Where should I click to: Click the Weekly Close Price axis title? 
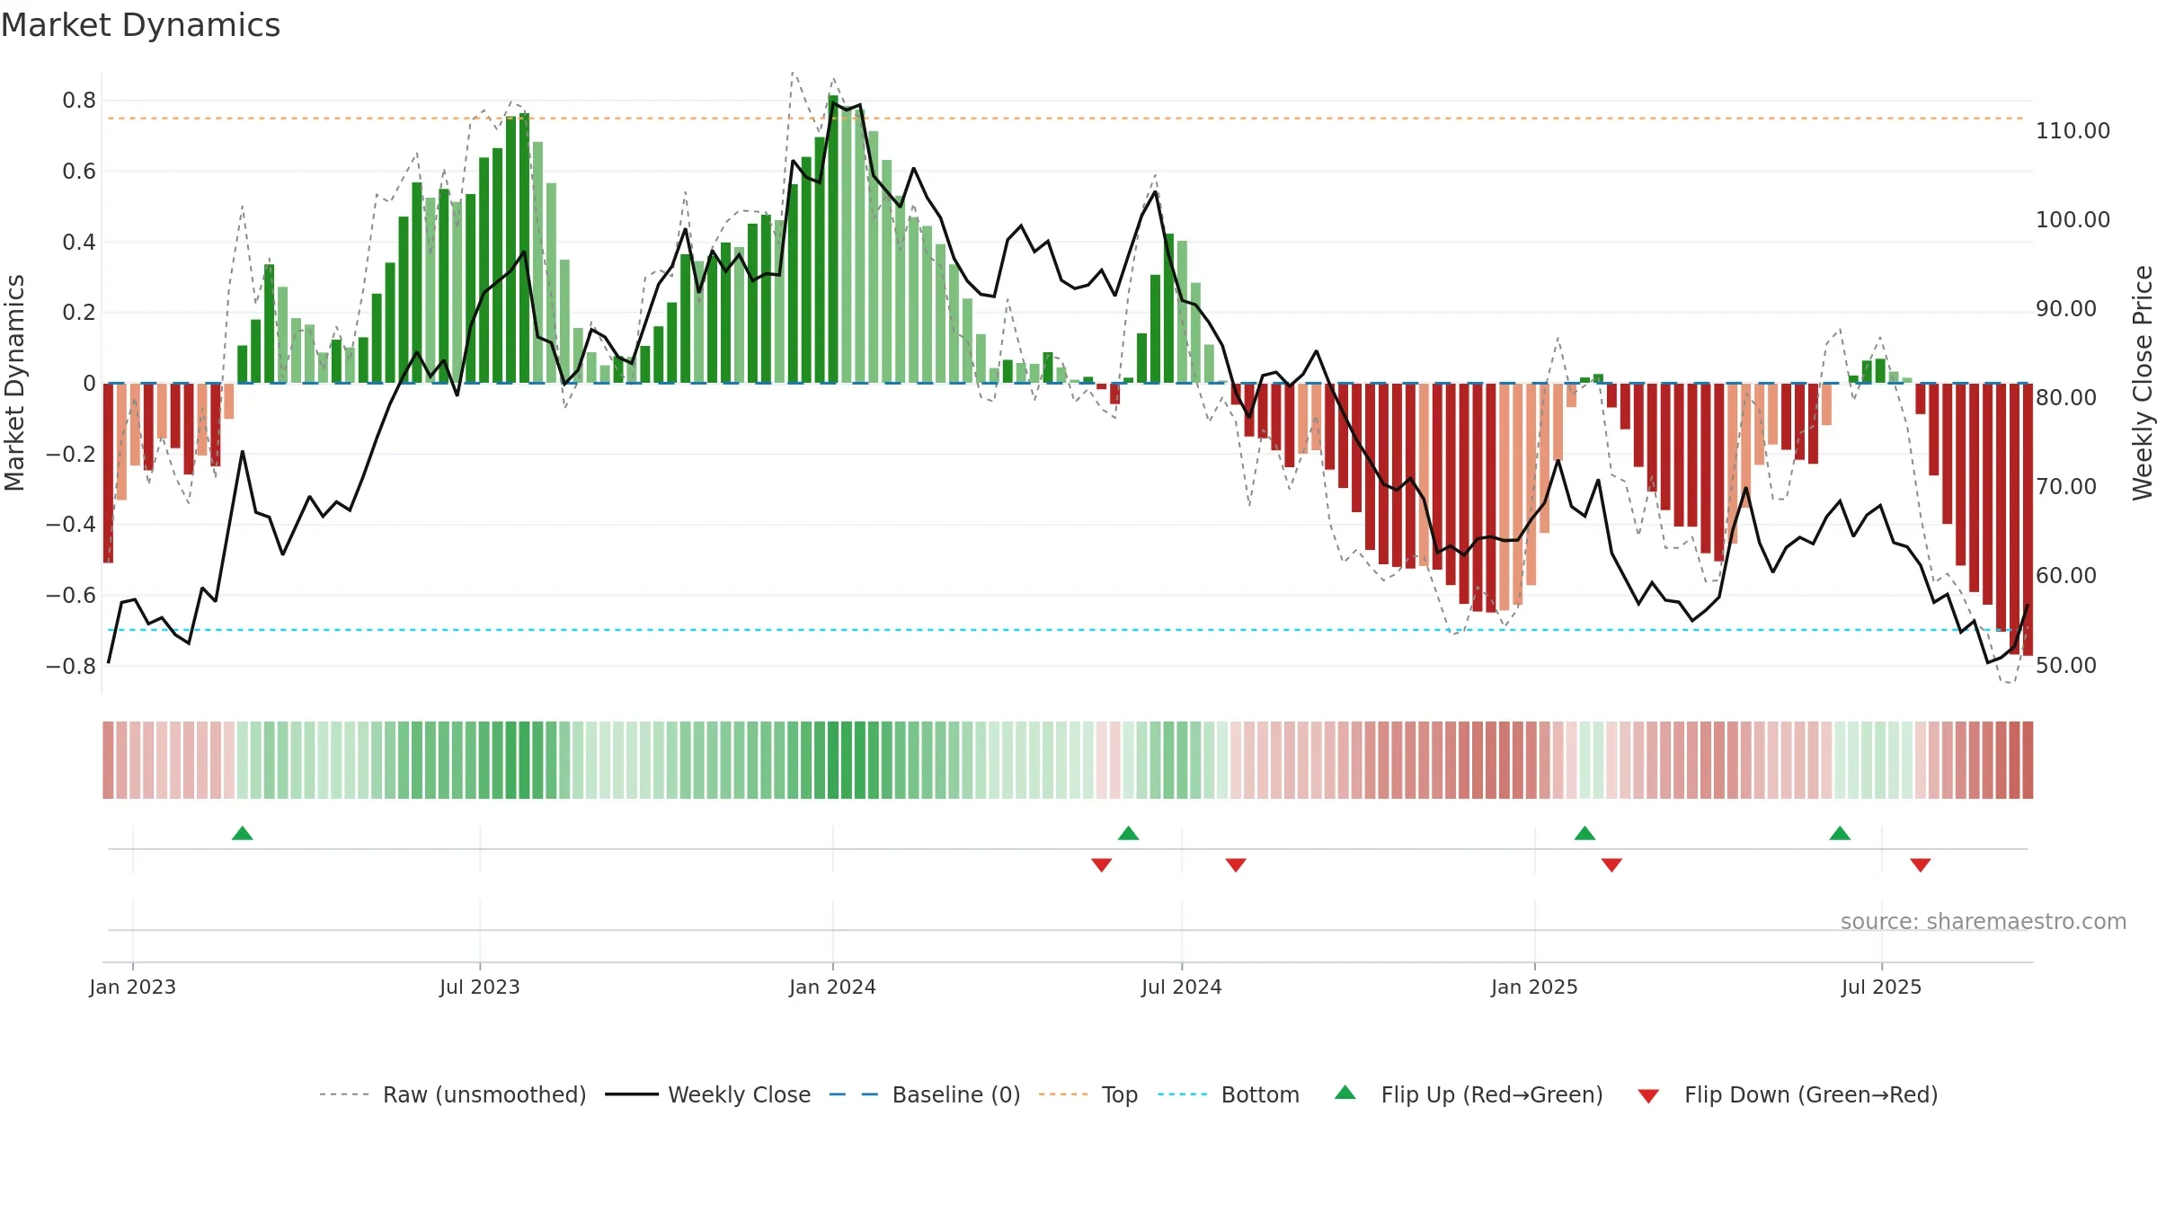click(x=2143, y=383)
